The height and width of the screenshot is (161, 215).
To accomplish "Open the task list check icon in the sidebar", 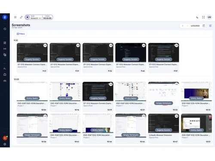I will coord(5,69).
